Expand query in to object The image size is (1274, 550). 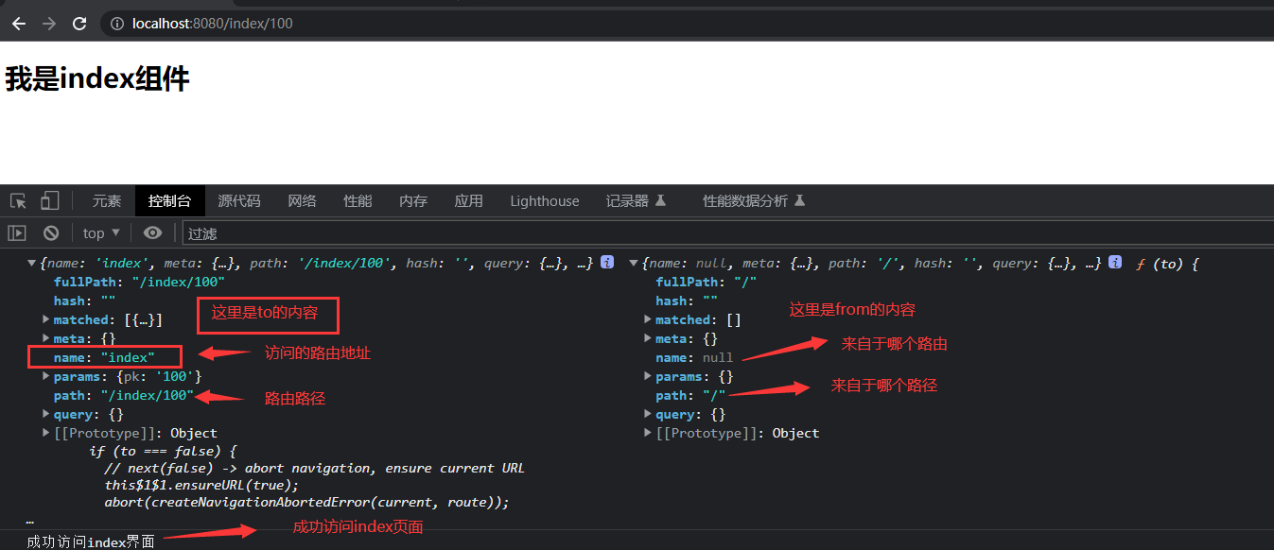[x=46, y=414]
